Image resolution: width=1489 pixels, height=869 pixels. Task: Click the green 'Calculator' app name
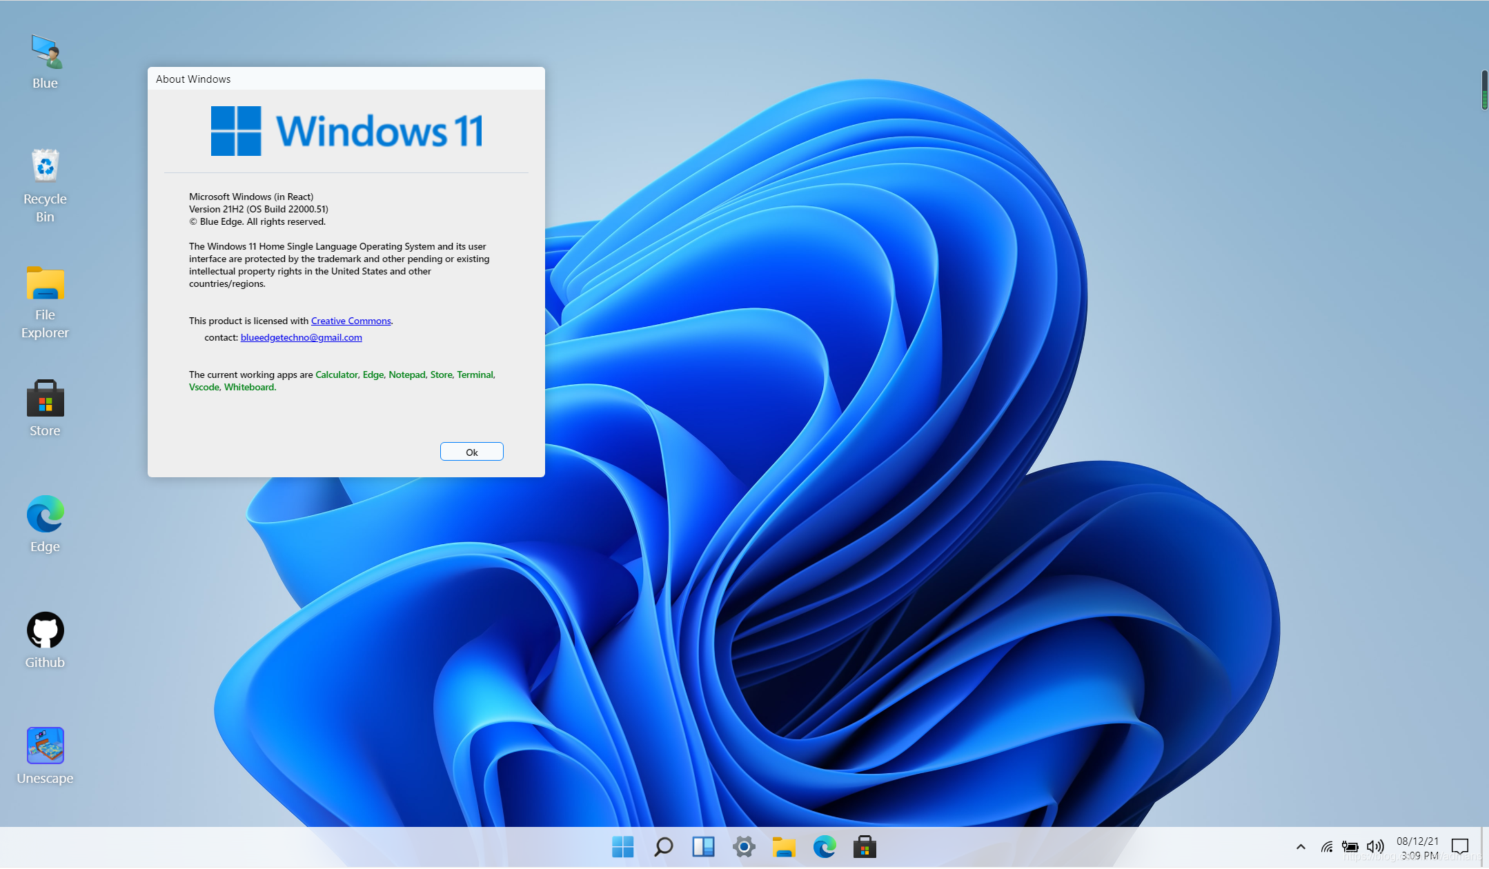pyautogui.click(x=337, y=374)
